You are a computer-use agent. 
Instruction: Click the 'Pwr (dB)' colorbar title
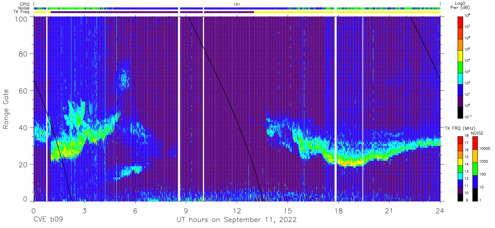(461, 7)
